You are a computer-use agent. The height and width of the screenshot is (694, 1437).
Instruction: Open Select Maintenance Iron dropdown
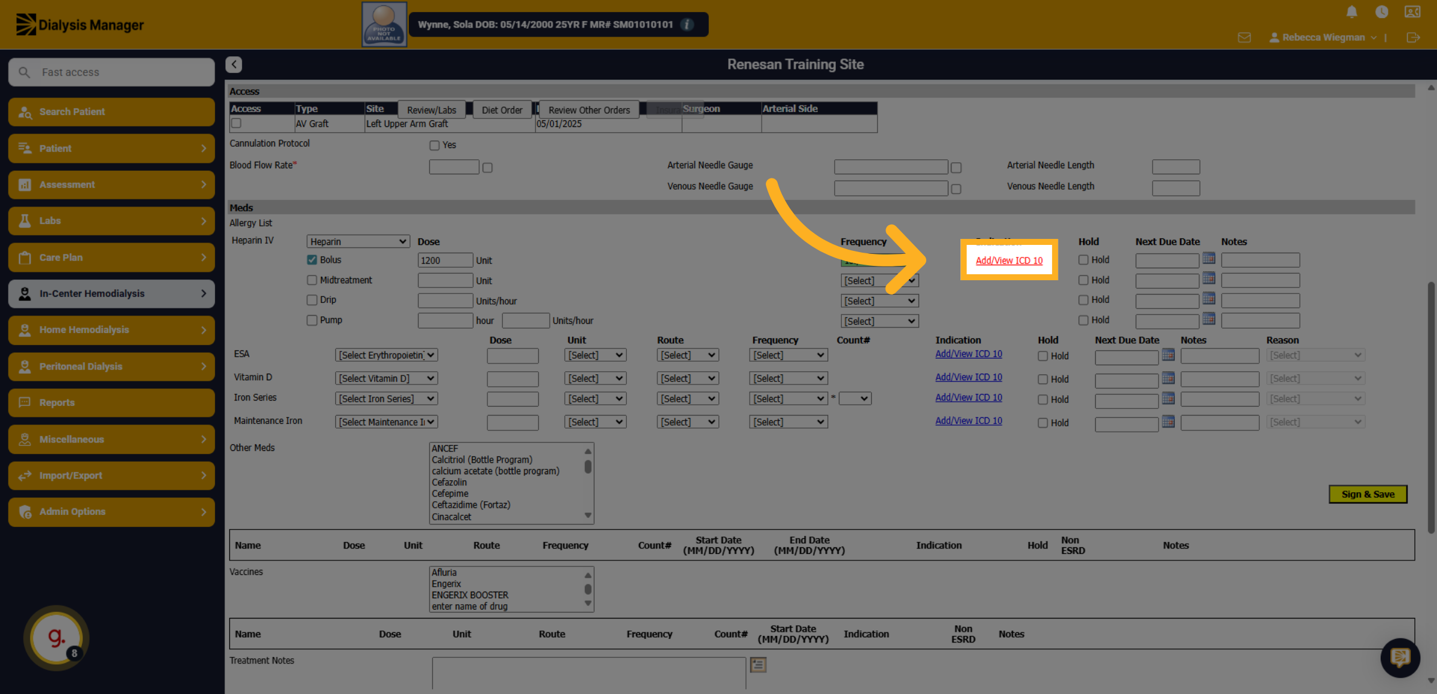pyautogui.click(x=386, y=422)
